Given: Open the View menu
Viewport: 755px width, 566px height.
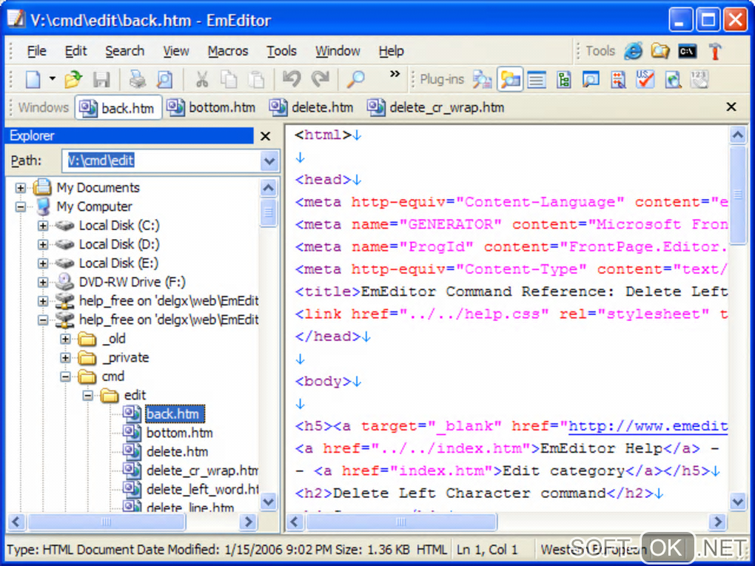Looking at the screenshot, I should [175, 50].
